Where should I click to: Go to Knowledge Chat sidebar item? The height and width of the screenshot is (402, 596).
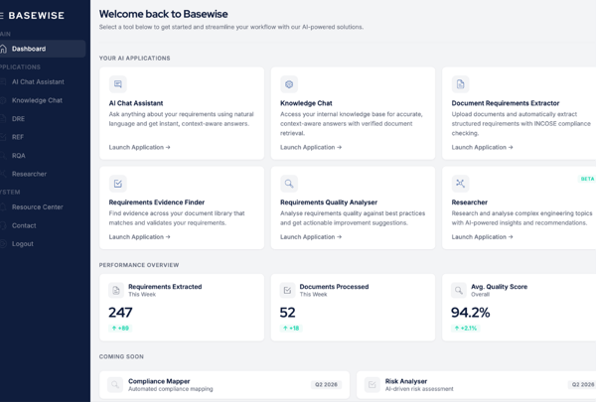point(37,100)
